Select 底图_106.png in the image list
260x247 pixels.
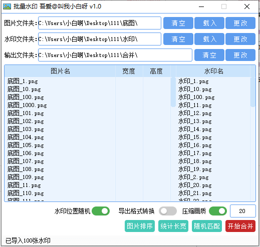[60, 153]
